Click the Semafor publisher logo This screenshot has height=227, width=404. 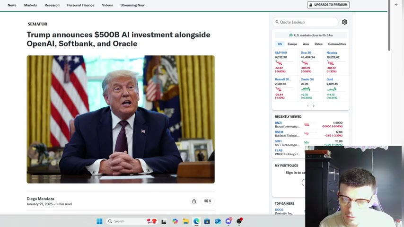[38, 24]
